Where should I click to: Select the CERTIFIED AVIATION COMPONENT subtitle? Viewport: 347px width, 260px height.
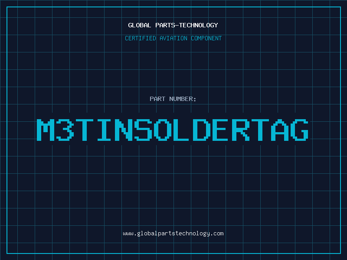tap(173, 38)
